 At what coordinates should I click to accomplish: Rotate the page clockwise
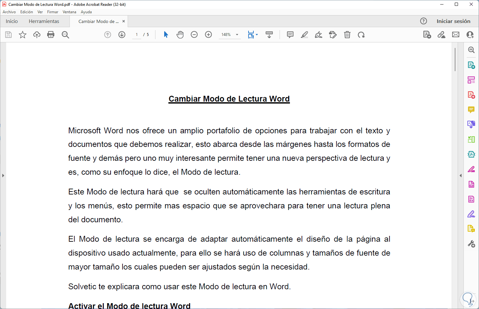pos(361,35)
